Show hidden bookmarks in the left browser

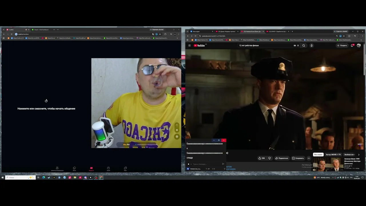(x=178, y=38)
